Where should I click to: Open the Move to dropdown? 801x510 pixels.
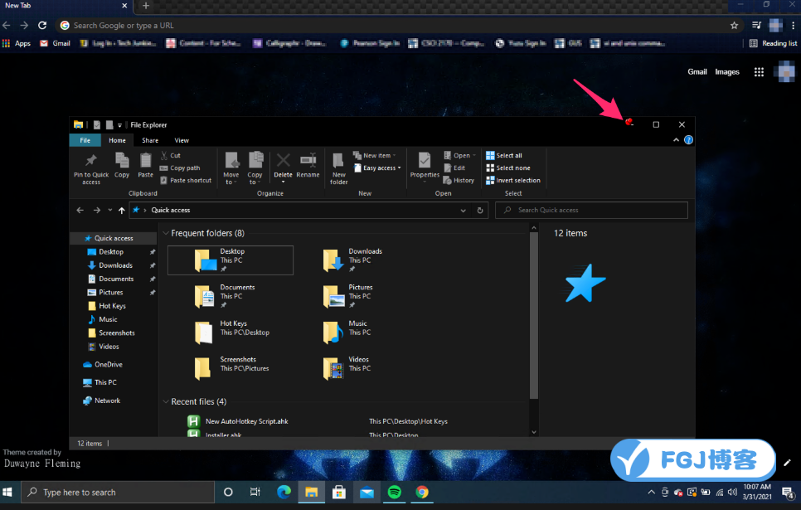tap(231, 168)
